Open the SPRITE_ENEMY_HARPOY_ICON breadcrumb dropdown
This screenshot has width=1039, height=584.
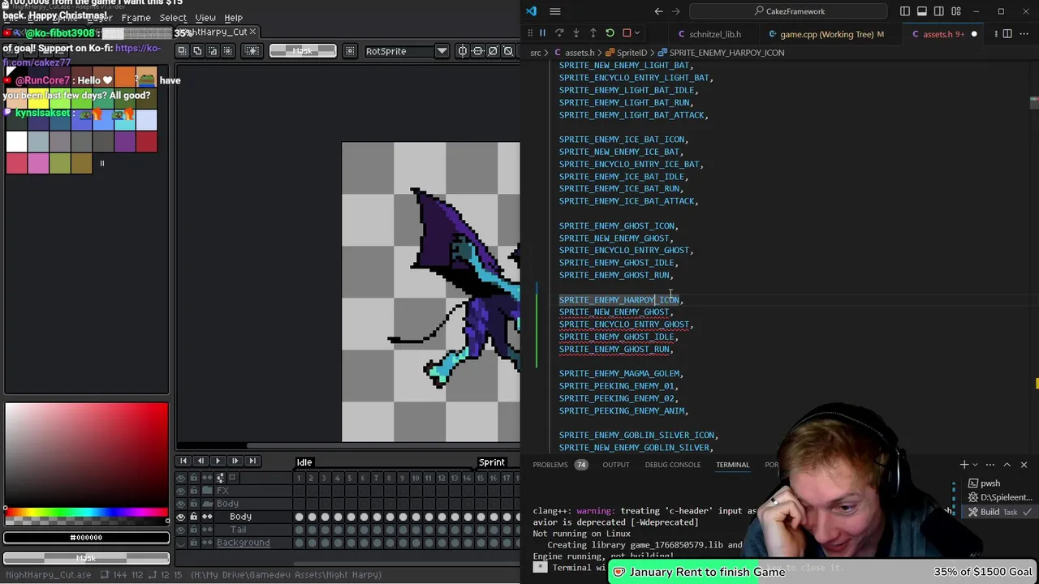(721, 53)
